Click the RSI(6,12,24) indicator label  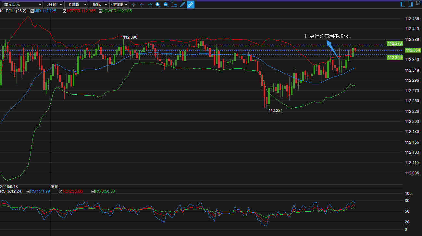[11, 191]
